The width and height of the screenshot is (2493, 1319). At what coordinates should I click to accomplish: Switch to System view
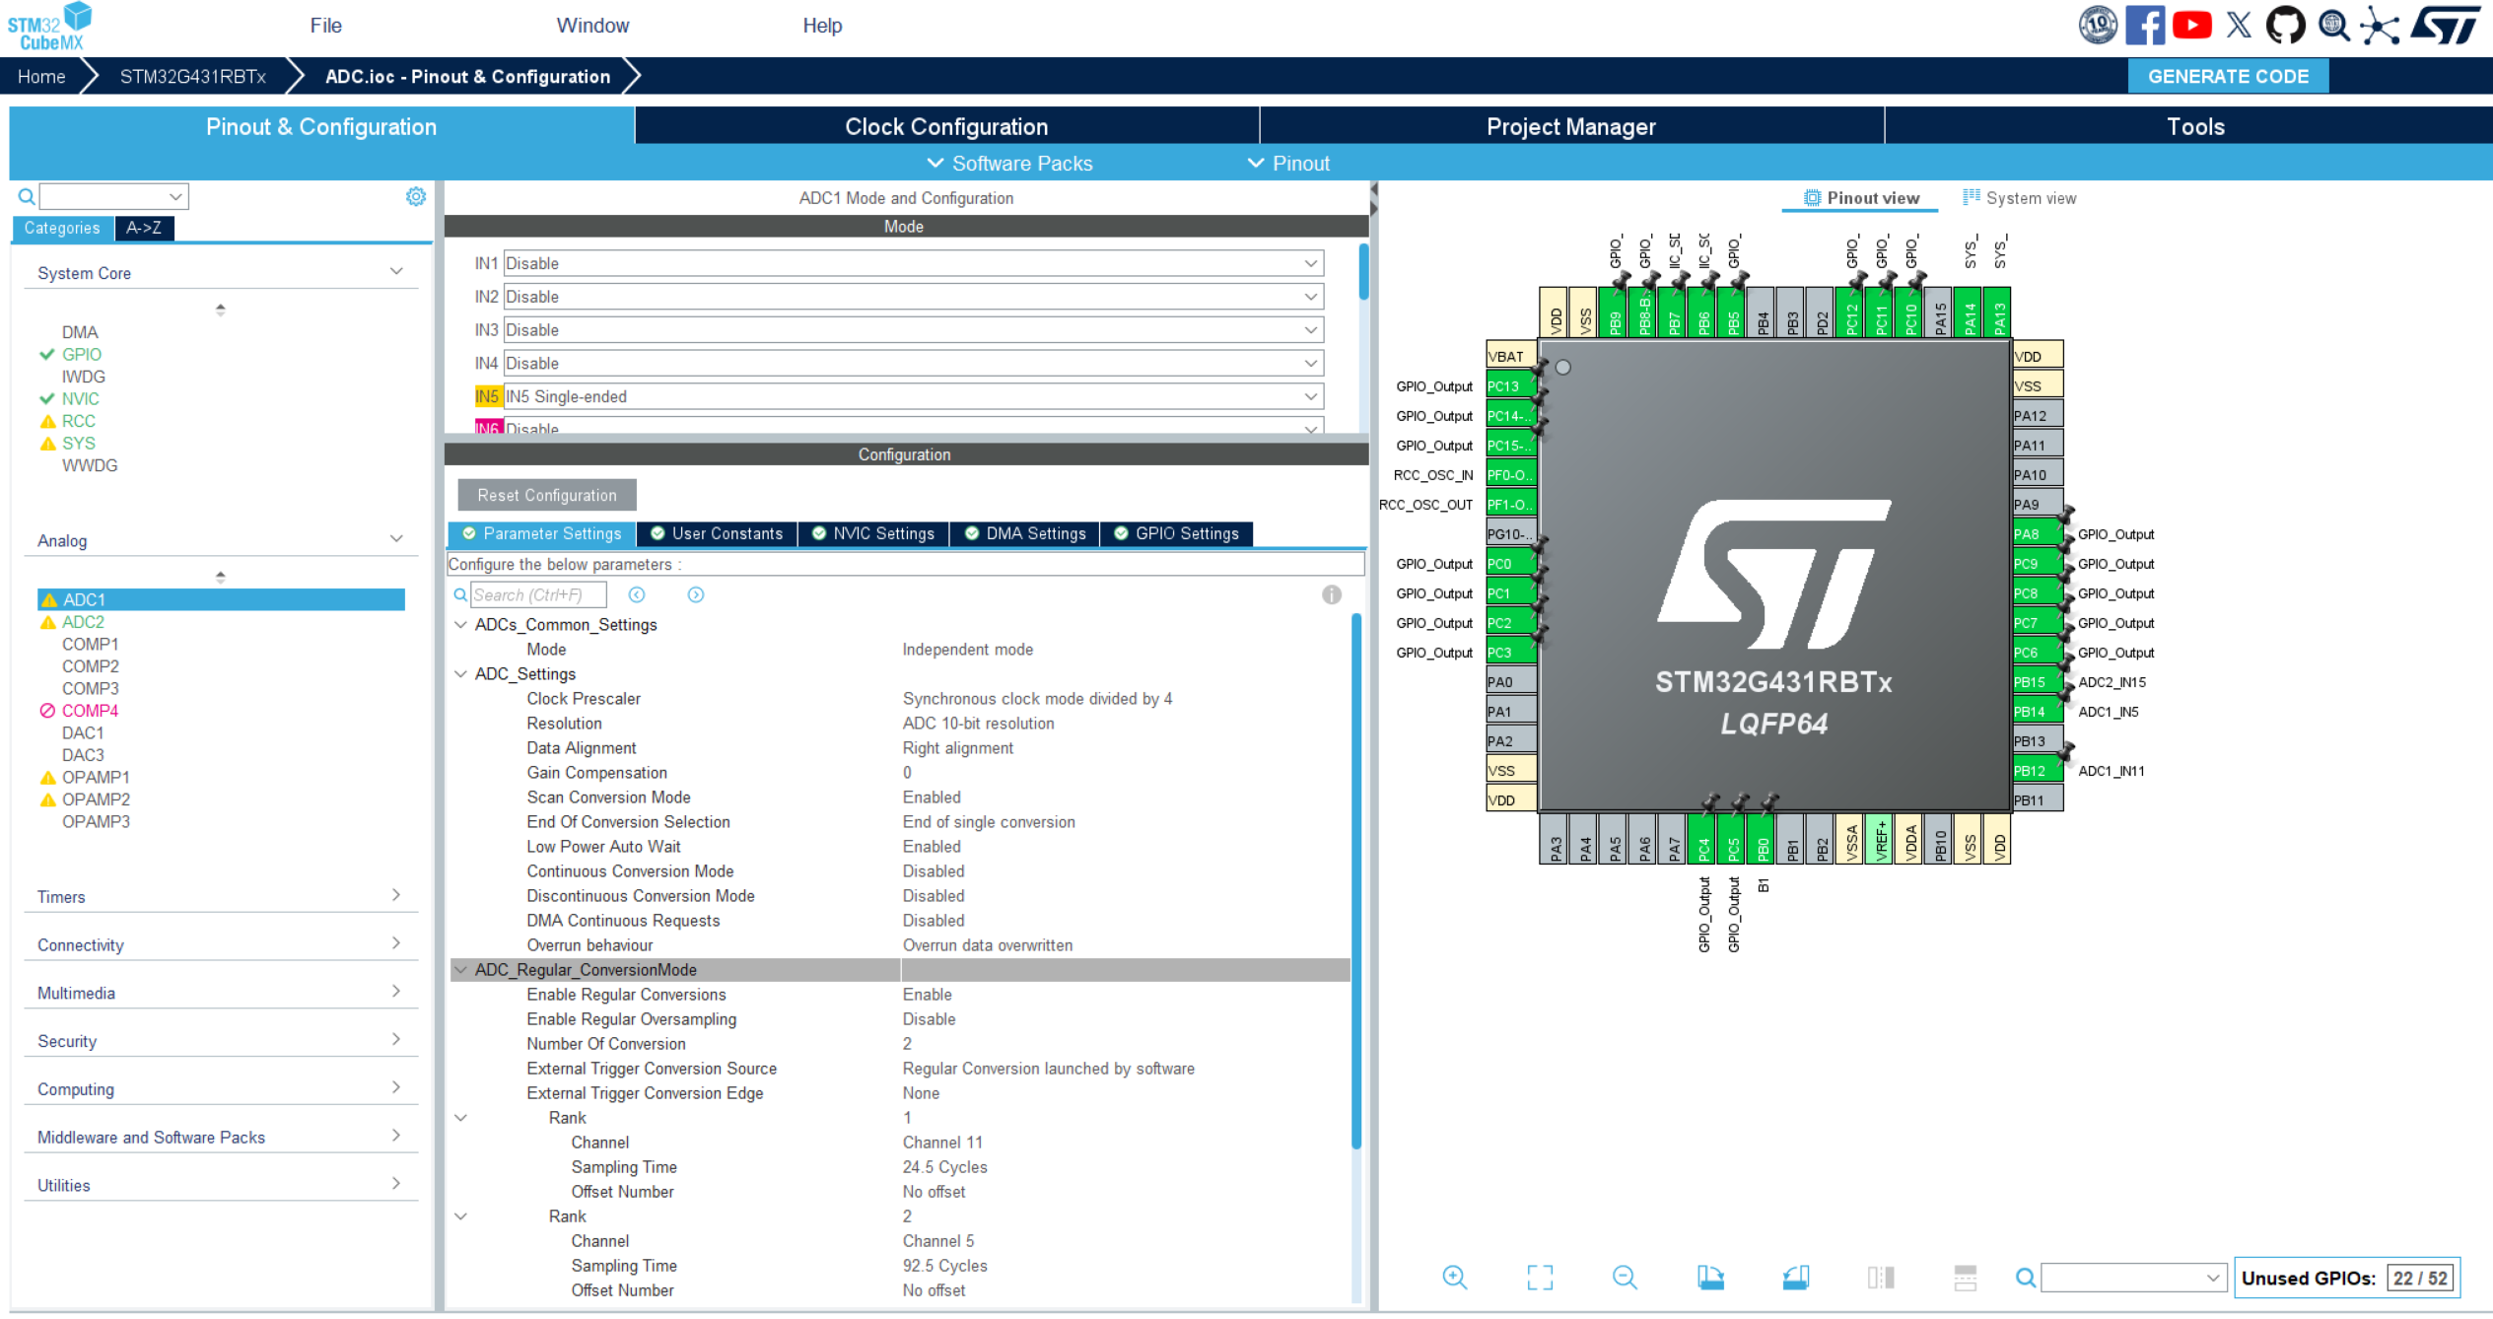click(x=2019, y=198)
